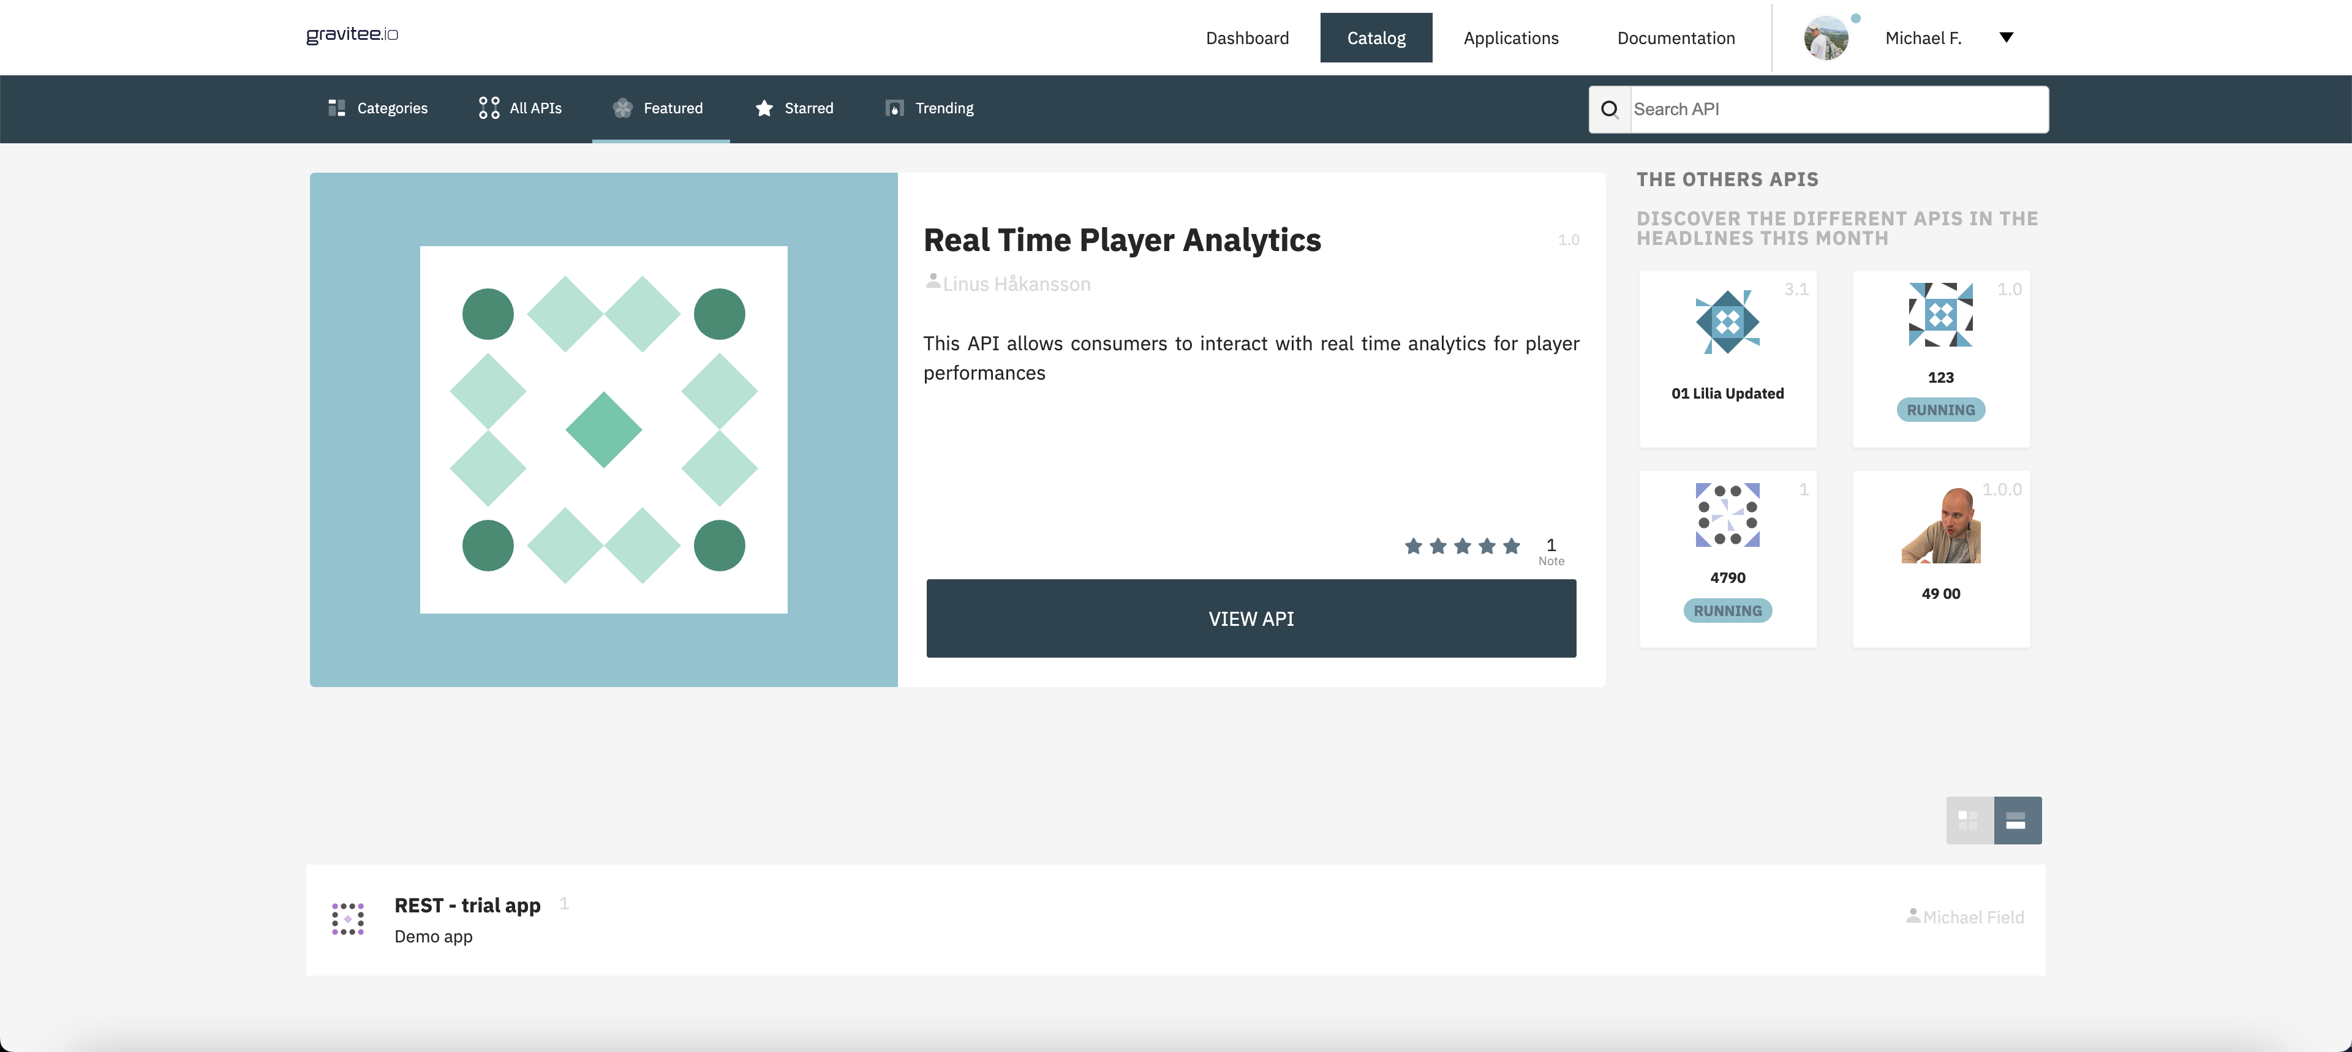Viewport: 2352px width, 1052px height.
Task: Open the REST - trial app title
Action: [x=467, y=905]
